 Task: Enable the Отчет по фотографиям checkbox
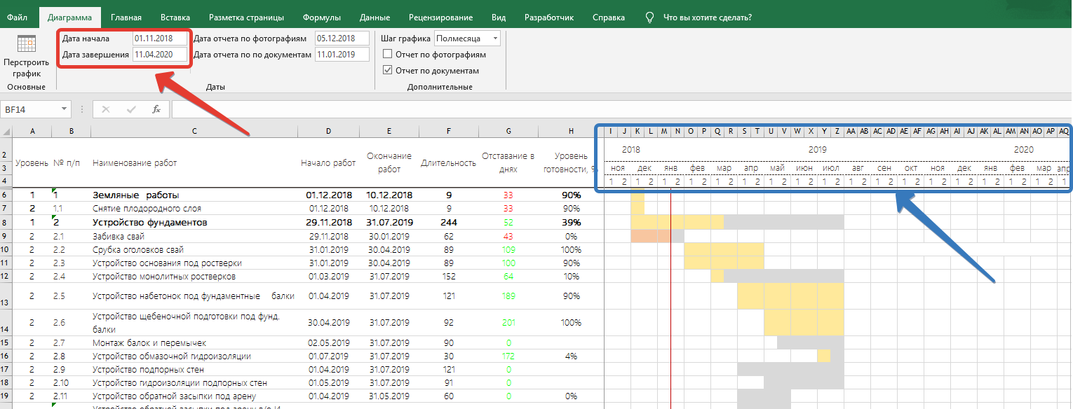pos(387,54)
